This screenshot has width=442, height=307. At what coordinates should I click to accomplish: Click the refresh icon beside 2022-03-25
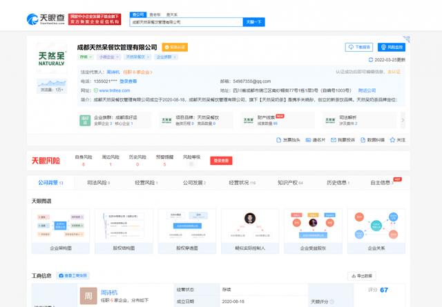[371, 60]
